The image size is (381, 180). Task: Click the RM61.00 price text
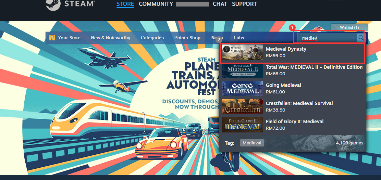[x=275, y=92]
